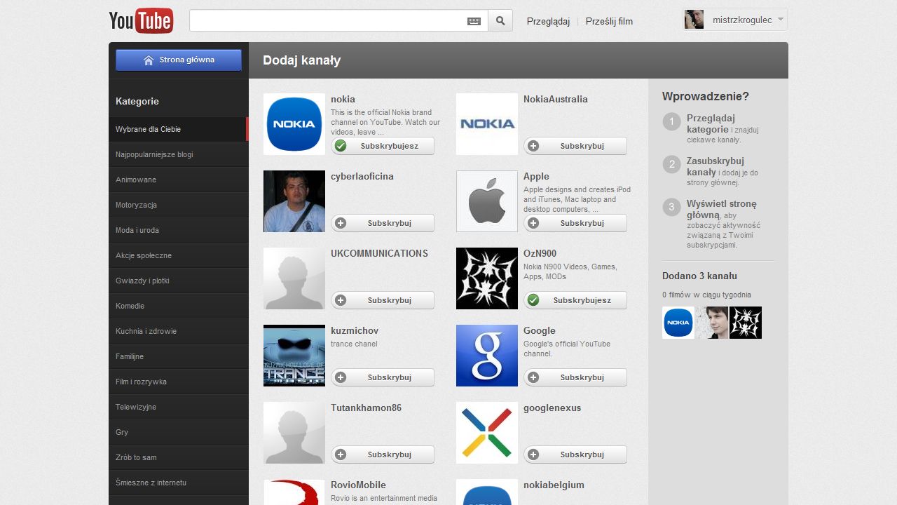This screenshot has width=897, height=505.
Task: Click the Apple channel name
Action: 536,176
